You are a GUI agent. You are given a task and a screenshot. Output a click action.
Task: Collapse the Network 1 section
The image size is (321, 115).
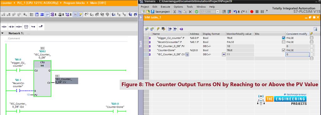[x=2, y=33]
